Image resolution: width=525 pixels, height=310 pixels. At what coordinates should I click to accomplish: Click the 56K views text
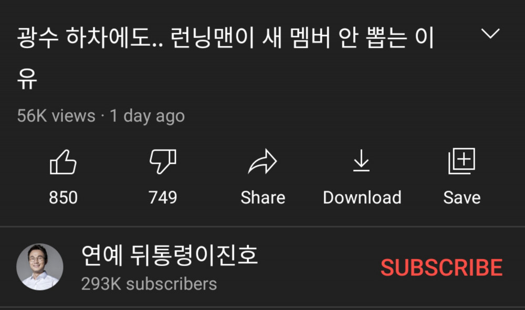pyautogui.click(x=56, y=116)
